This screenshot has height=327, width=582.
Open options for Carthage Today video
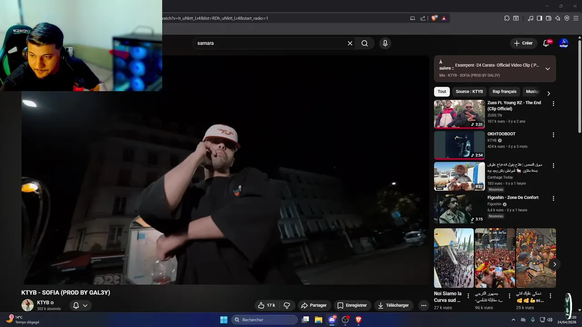click(553, 166)
